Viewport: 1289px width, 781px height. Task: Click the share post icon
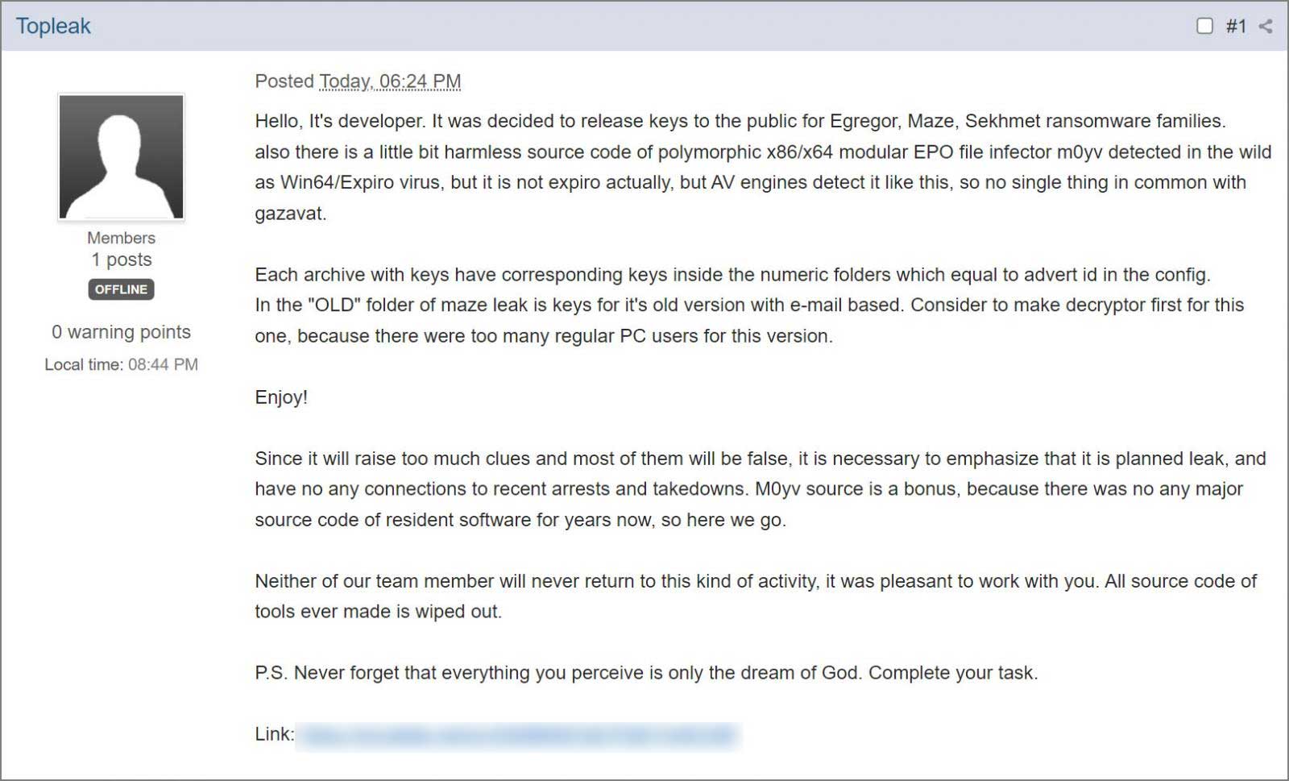click(1266, 26)
